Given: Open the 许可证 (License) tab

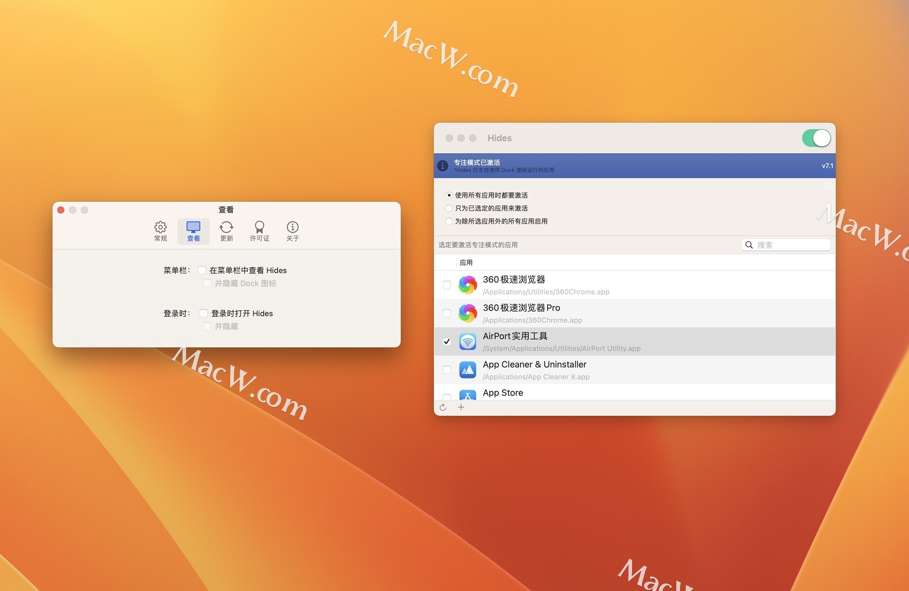Looking at the screenshot, I should coord(259,231).
